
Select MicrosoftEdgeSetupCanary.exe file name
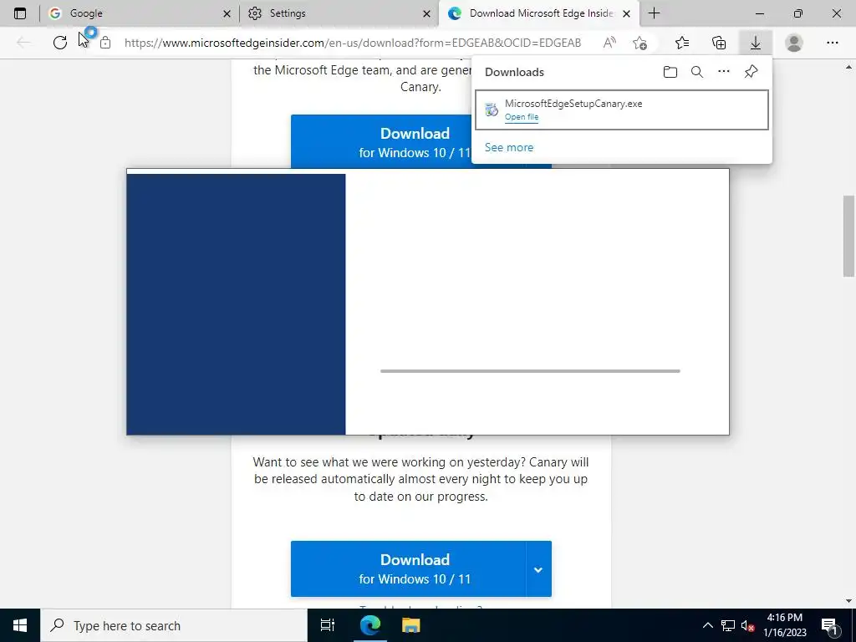[x=573, y=103]
